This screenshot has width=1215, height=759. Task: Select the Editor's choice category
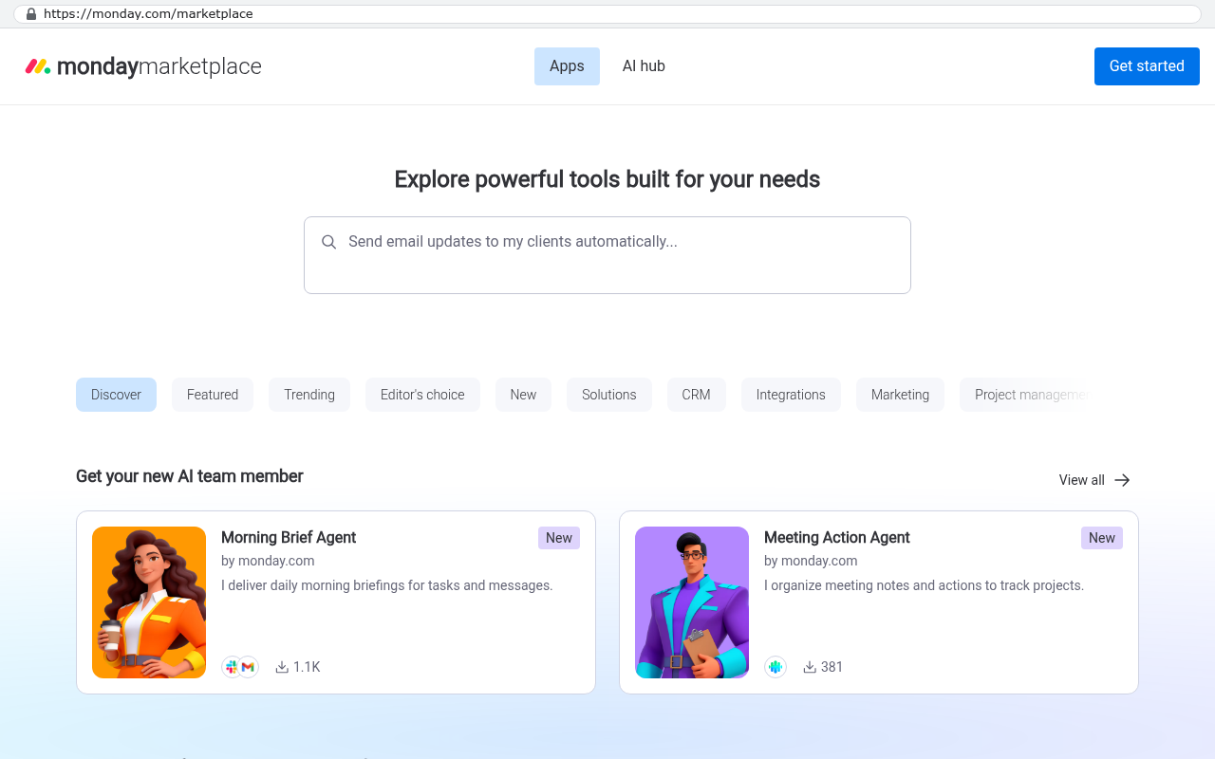422,395
